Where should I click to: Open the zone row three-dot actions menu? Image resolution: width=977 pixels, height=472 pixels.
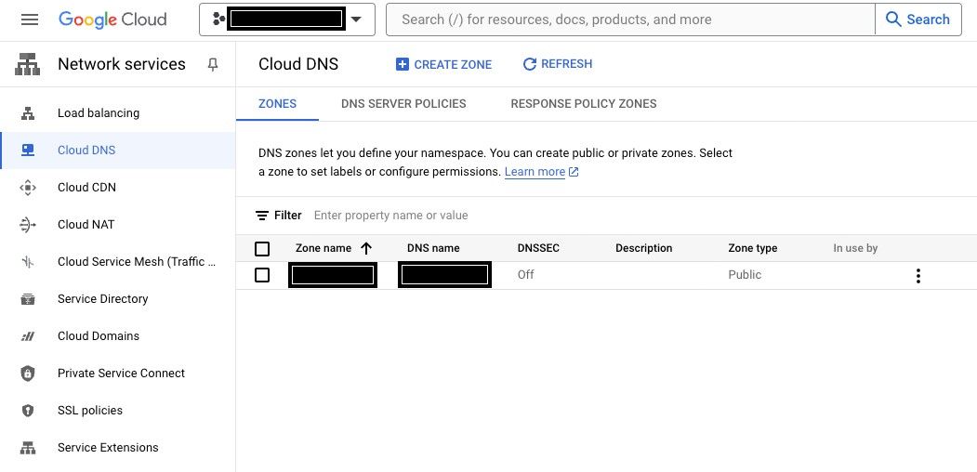point(918,275)
